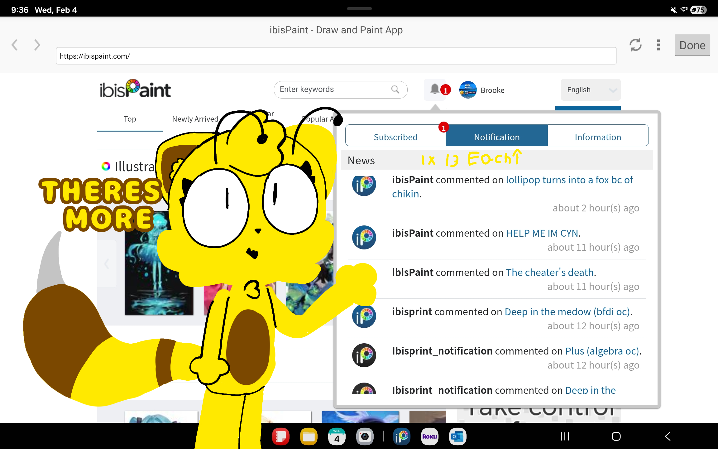Expand the English language dropdown
The image size is (718, 449).
[591, 90]
